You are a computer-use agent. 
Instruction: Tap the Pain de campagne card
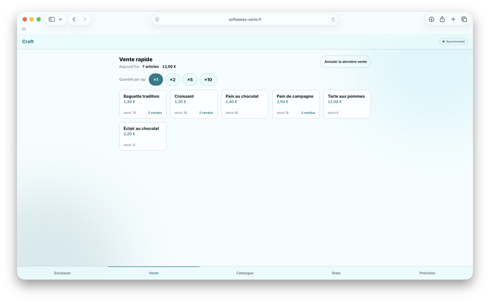pyautogui.click(x=296, y=104)
